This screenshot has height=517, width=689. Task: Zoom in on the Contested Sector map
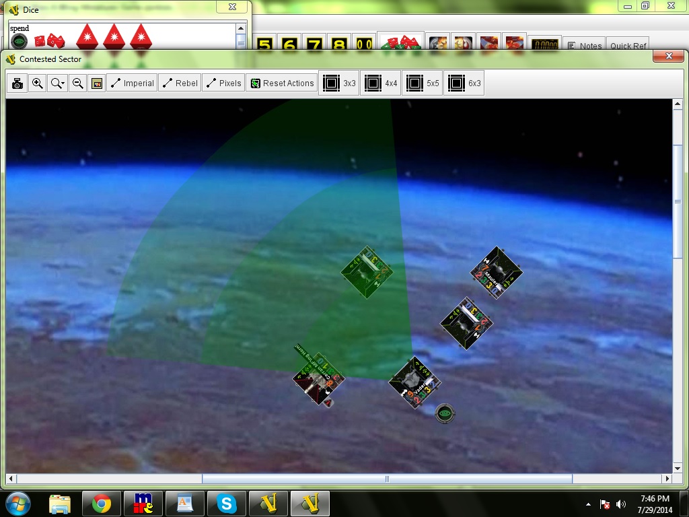[x=38, y=83]
